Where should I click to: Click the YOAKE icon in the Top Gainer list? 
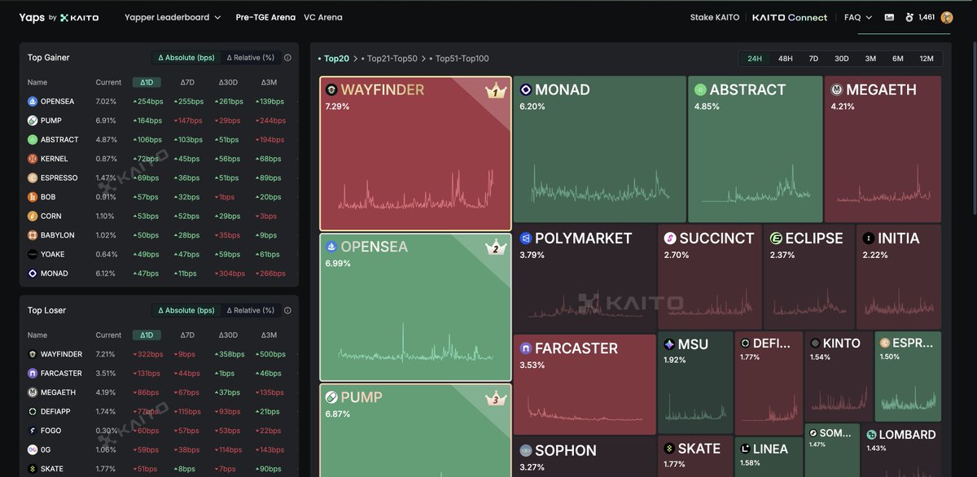tap(33, 254)
